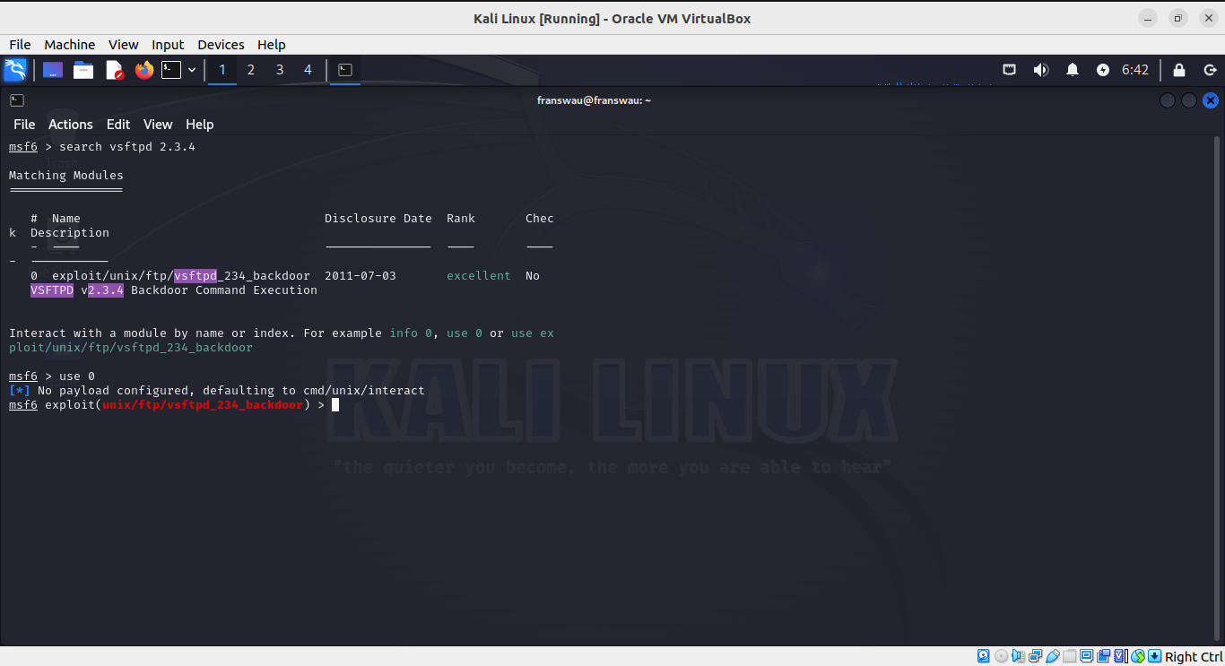This screenshot has height=666, width=1225.
Task: Click the 'Disclosure Date' column header
Action: [378, 219]
